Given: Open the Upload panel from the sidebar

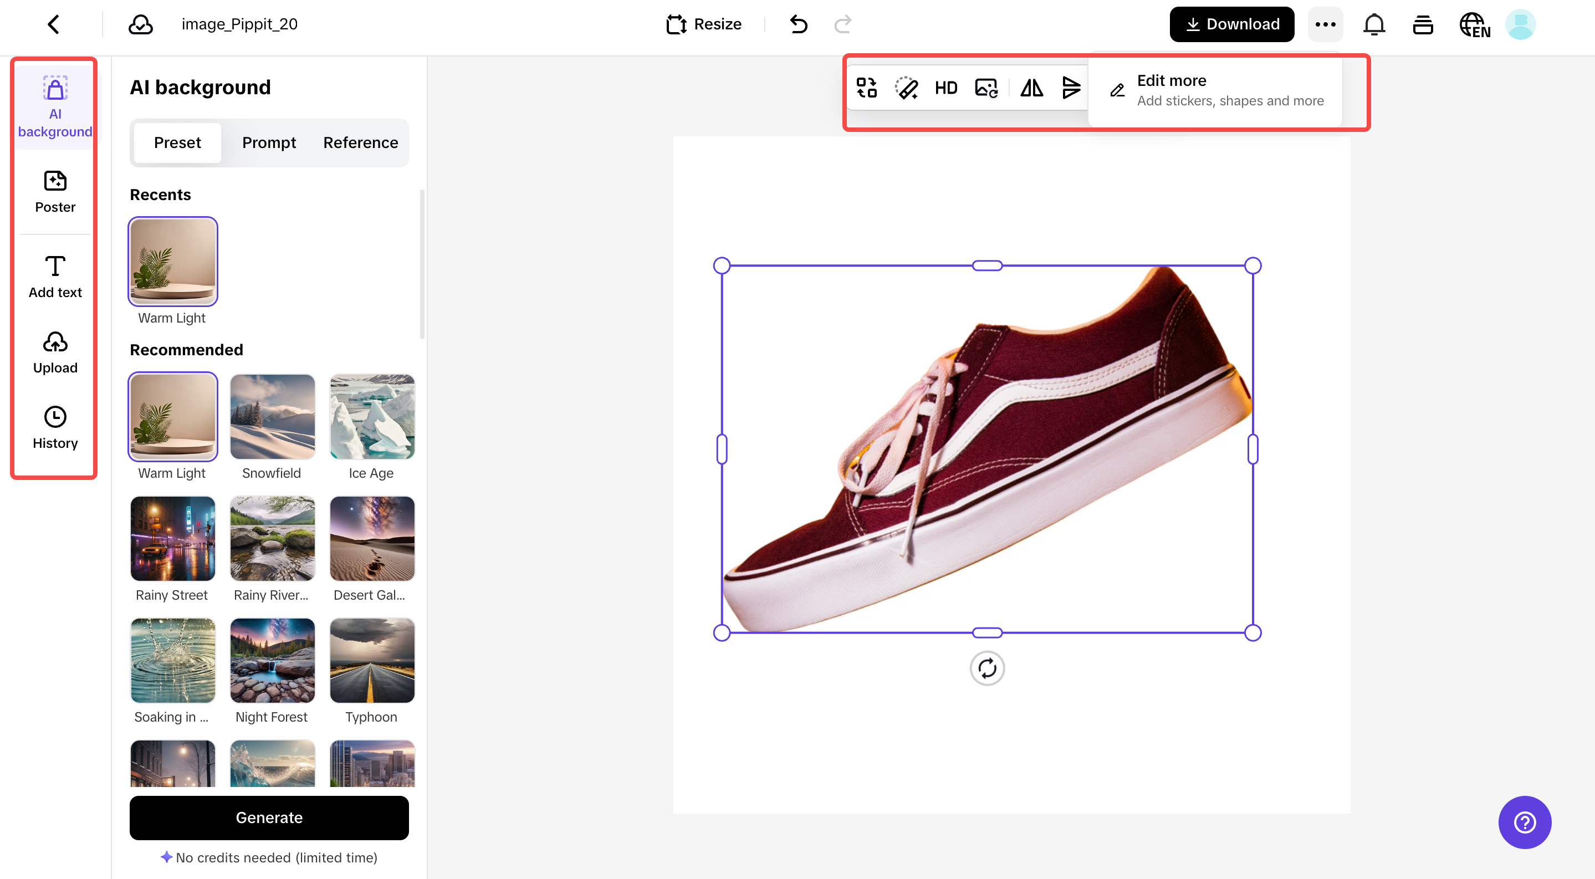Looking at the screenshot, I should tap(55, 352).
